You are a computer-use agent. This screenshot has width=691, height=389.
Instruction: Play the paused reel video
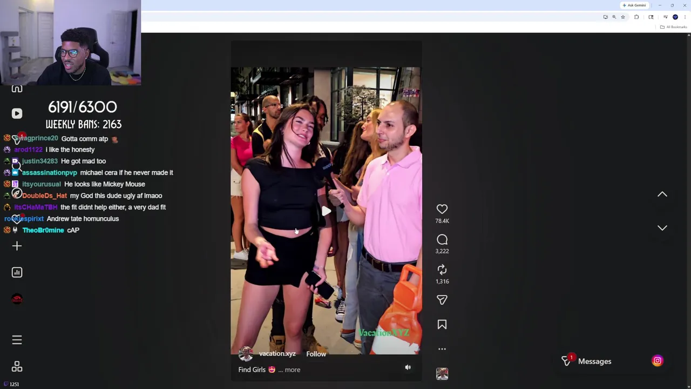(326, 211)
